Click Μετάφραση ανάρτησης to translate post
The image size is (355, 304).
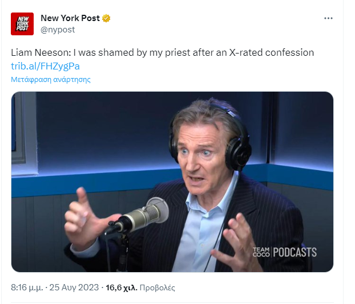51,80
